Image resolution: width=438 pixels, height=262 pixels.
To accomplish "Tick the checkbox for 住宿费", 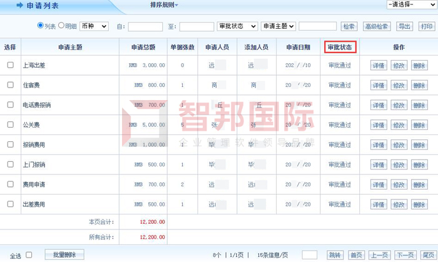I will (11, 85).
